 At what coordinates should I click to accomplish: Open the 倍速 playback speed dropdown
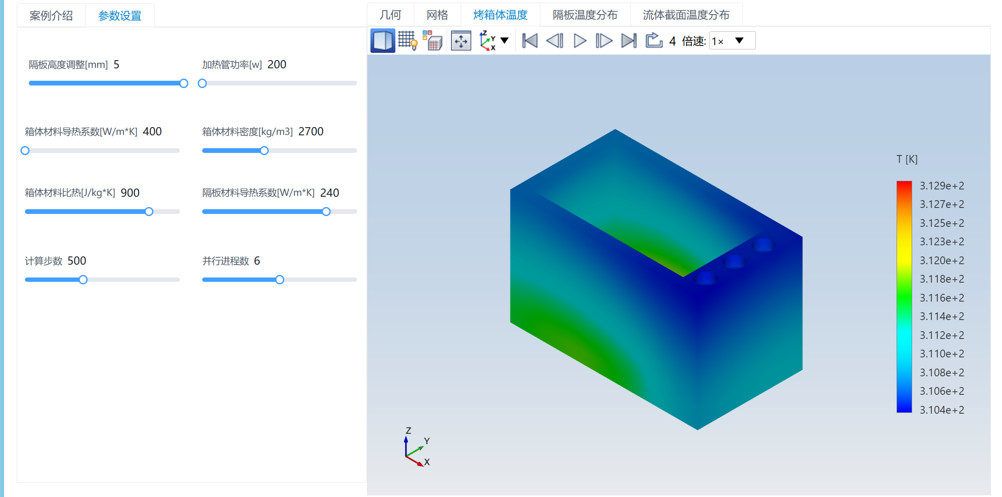732,41
